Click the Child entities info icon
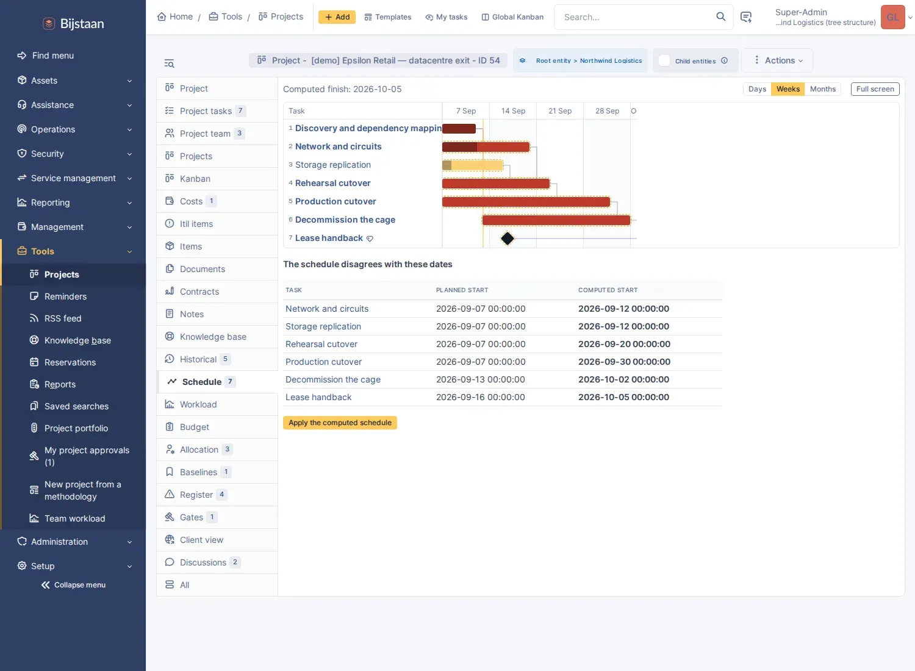915x671 pixels. (724, 60)
